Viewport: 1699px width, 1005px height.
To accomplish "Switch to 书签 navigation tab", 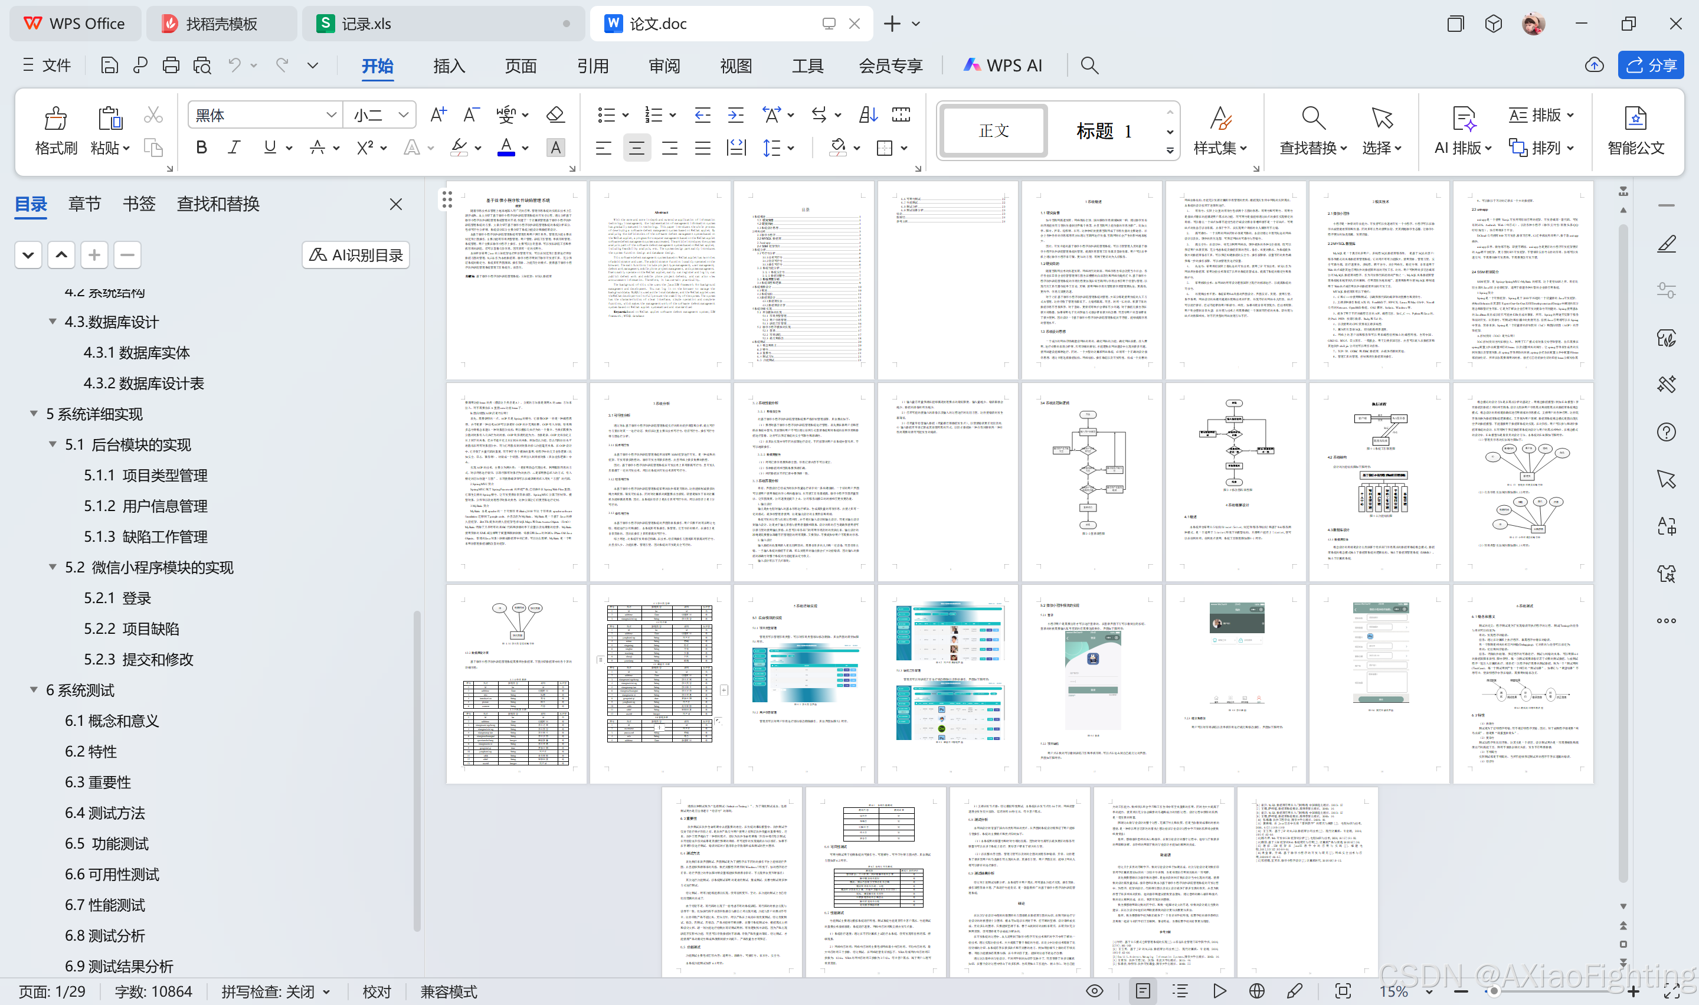I will tap(139, 204).
